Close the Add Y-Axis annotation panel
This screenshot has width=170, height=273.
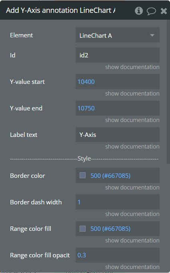164,11
